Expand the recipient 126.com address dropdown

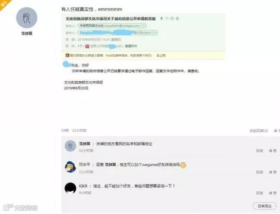pos(156,33)
